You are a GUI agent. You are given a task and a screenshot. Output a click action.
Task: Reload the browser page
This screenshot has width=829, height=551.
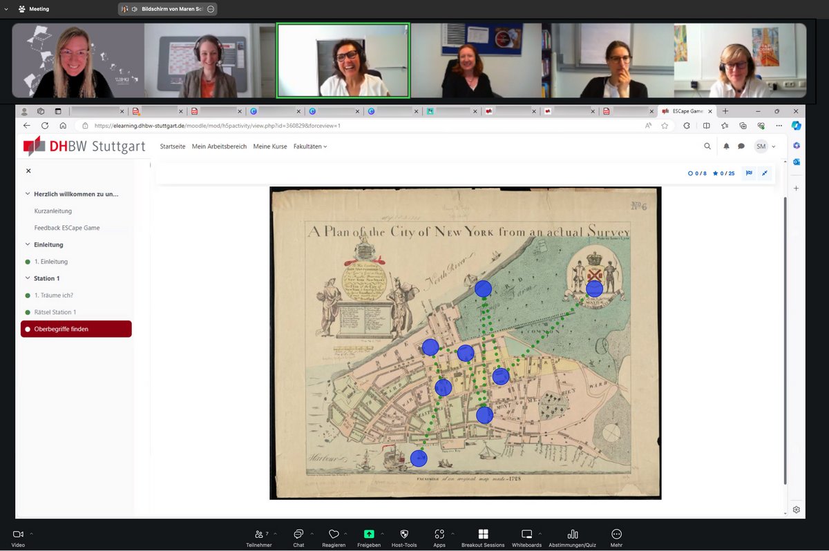(x=45, y=126)
